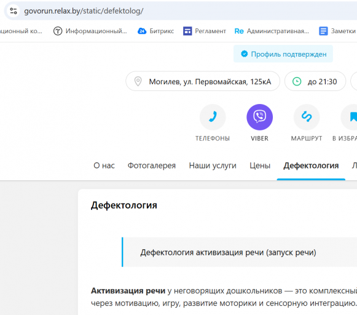Click the Битрикс 24 cloud icon
357x315 pixels.
(142, 31)
